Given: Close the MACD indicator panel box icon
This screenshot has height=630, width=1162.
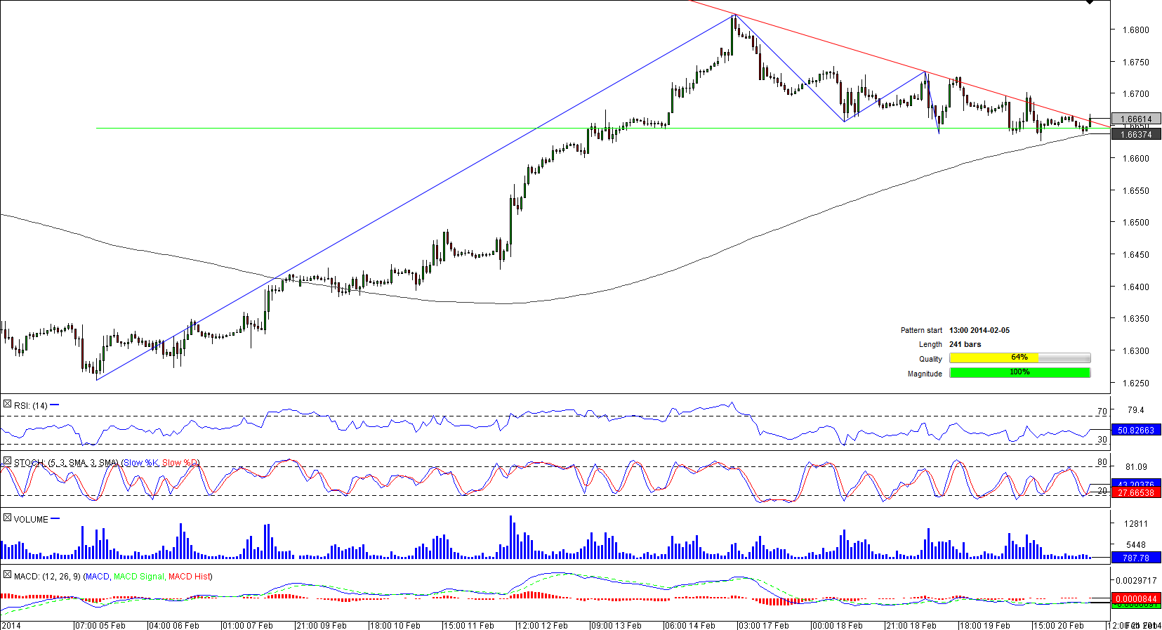Looking at the screenshot, I should (x=7, y=575).
